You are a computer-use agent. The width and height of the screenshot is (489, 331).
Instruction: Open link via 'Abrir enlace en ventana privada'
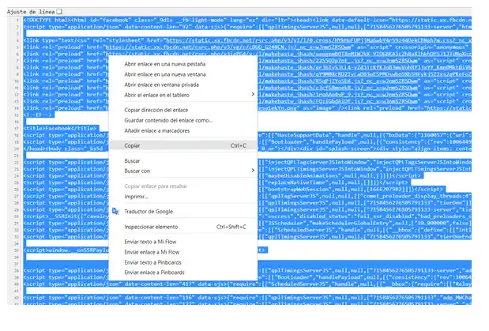161,85
